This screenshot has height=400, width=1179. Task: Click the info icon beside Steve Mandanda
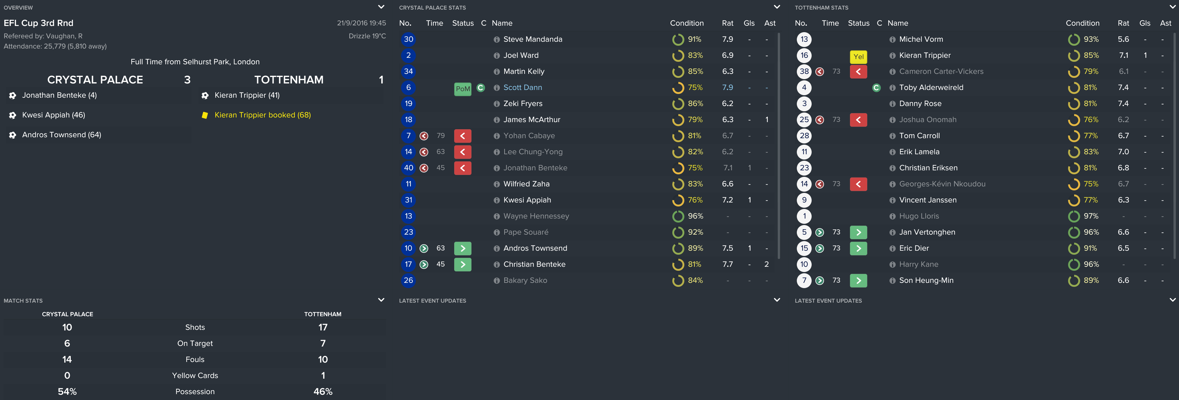[x=497, y=40]
